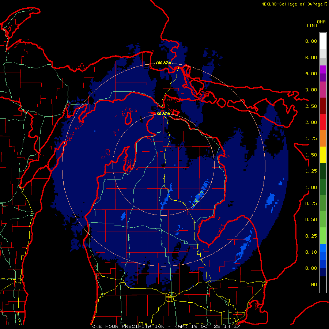Select the magenta swatch beside 4.00
Image resolution: width=329 pixels, height=329 pixels.
pyautogui.click(x=323, y=69)
